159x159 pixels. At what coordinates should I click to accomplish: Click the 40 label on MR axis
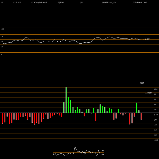tap(155, 105)
